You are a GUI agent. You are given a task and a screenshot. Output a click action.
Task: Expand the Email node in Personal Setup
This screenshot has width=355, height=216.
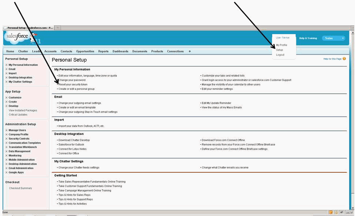(x=7, y=69)
